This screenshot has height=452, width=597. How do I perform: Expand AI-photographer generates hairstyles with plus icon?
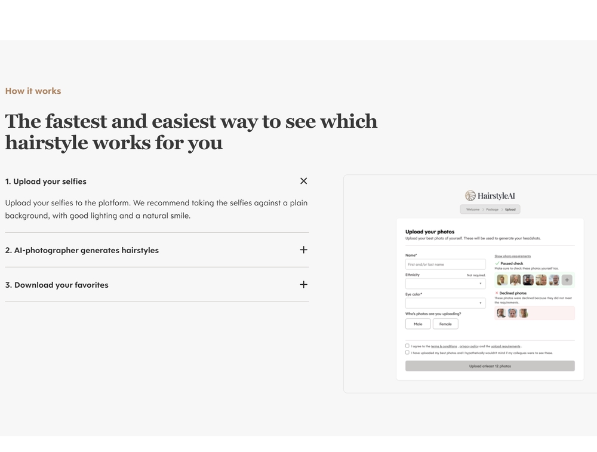(x=303, y=250)
